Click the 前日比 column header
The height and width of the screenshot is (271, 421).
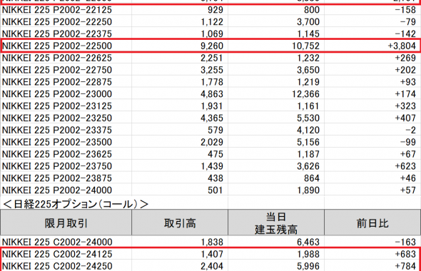pos(372,223)
